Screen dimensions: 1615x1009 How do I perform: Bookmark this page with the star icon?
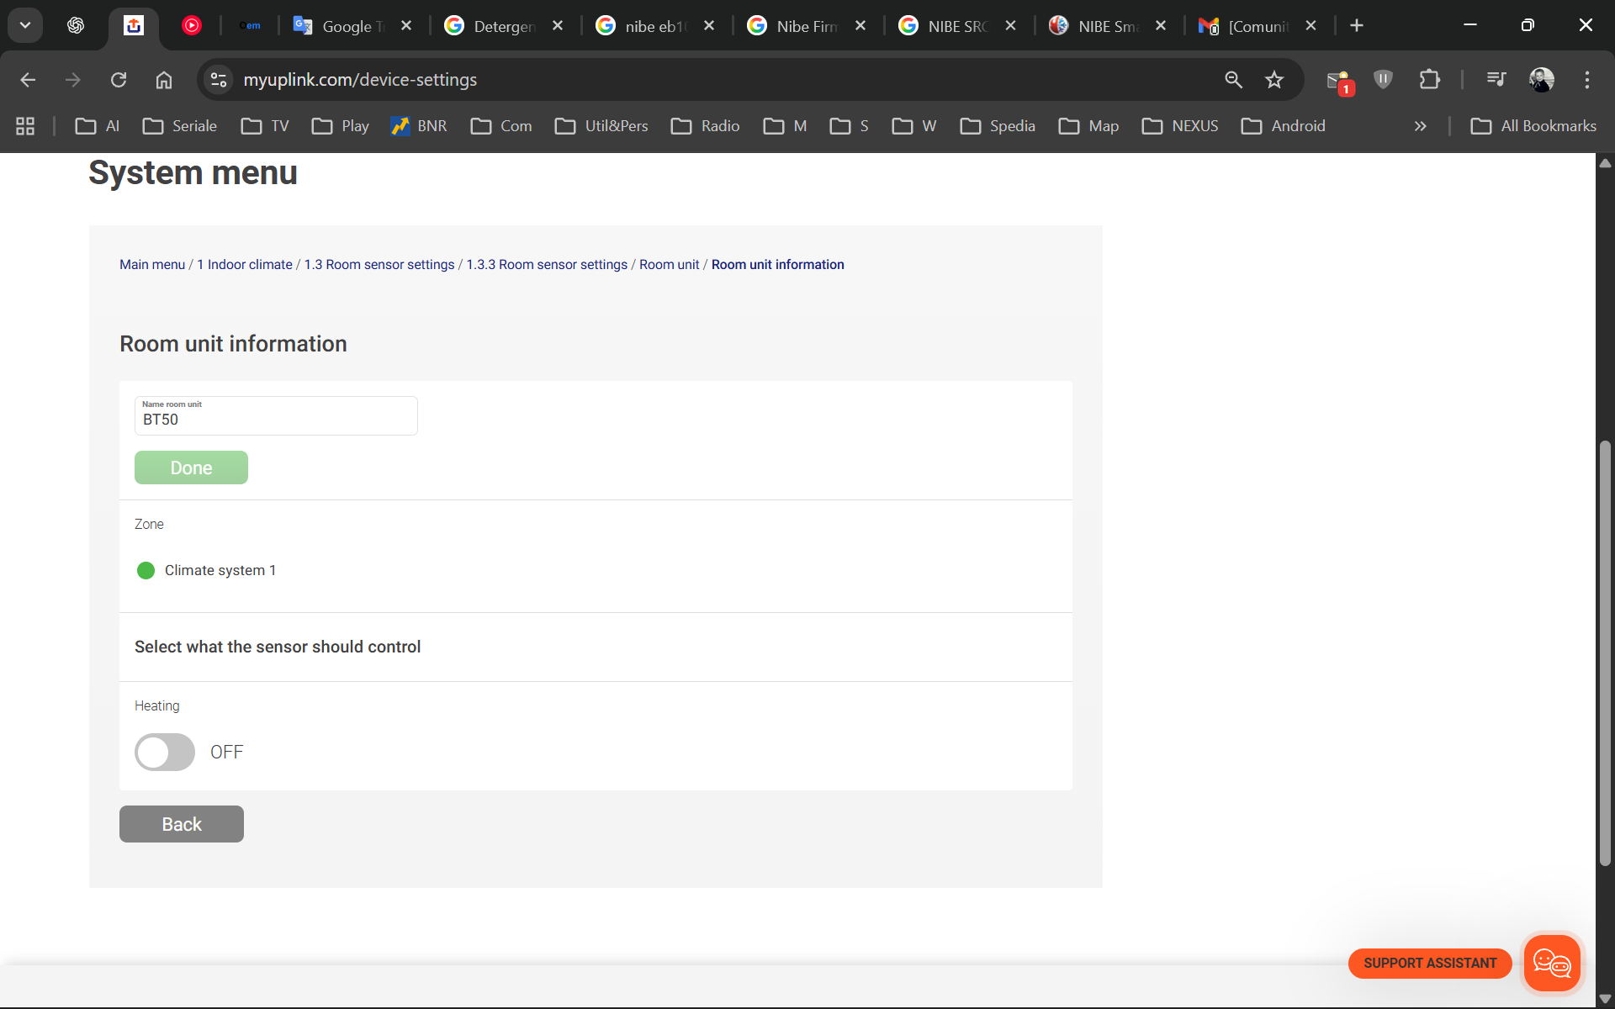1274,80
